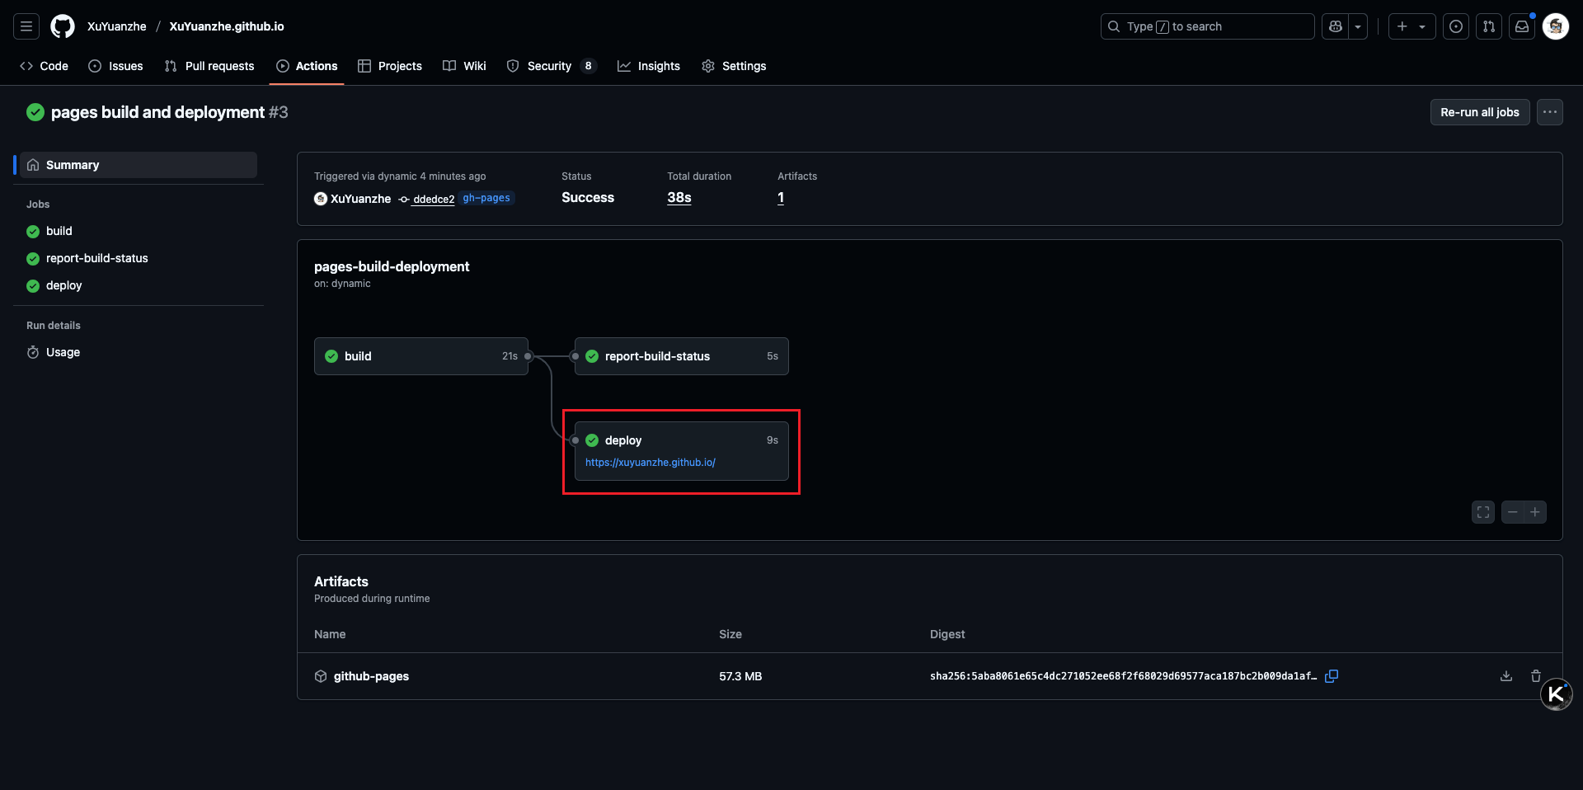Zoom in the workflow graph
1583x790 pixels.
[1535, 512]
